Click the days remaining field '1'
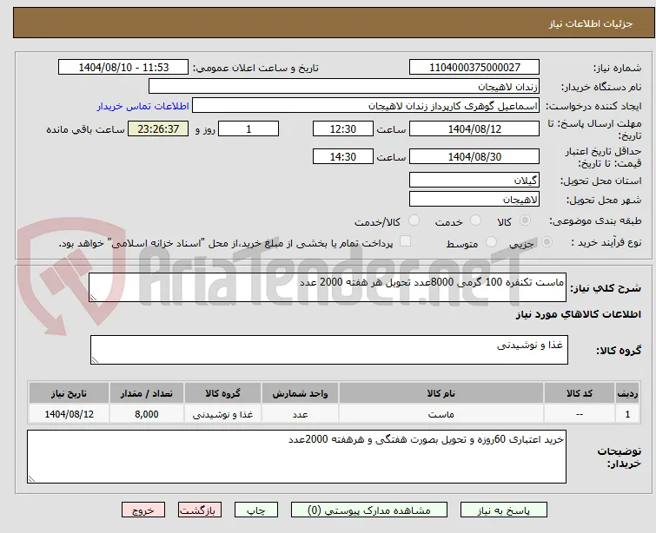The height and width of the screenshot is (533, 656). [x=248, y=128]
